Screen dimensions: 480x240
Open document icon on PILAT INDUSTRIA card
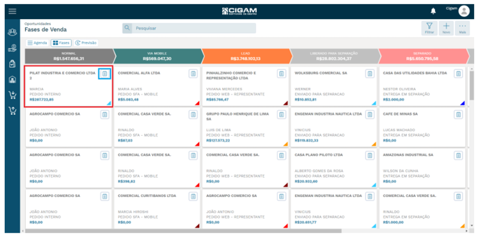point(104,74)
